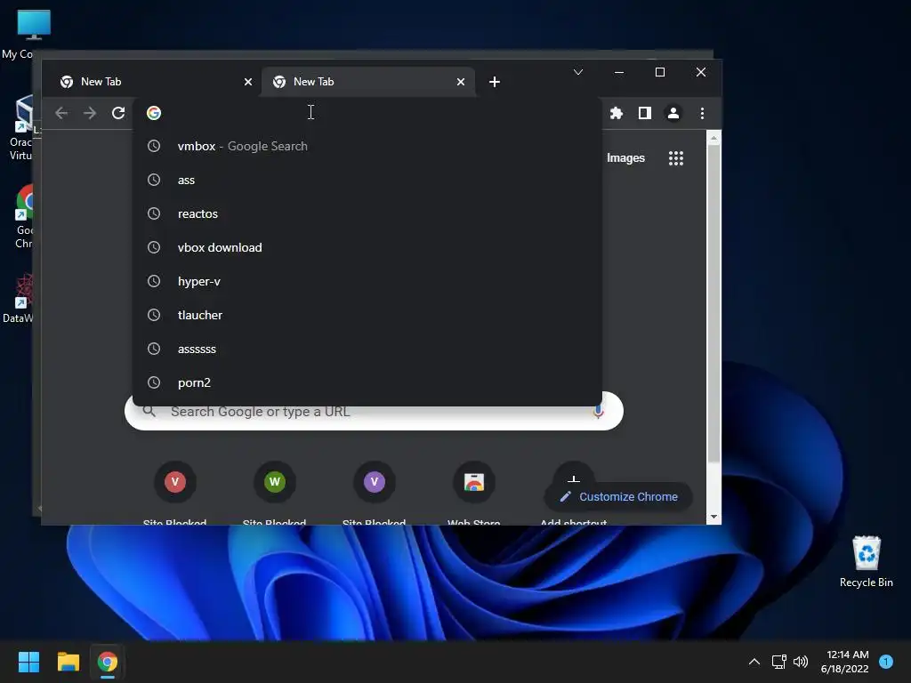Open the profile avatar menu

pyautogui.click(x=673, y=113)
